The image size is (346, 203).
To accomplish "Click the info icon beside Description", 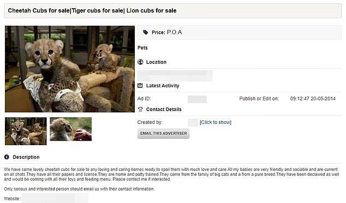I will pyautogui.click(x=7, y=157).
